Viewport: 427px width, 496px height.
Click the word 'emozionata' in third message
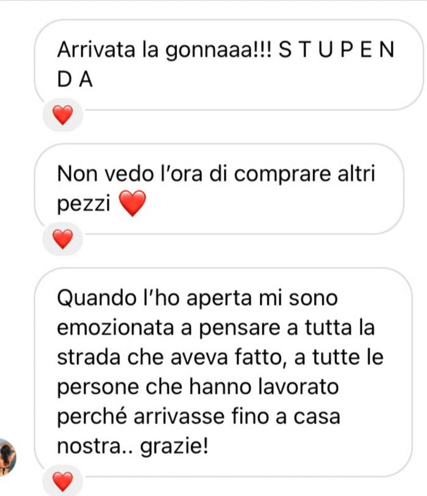[x=115, y=327]
